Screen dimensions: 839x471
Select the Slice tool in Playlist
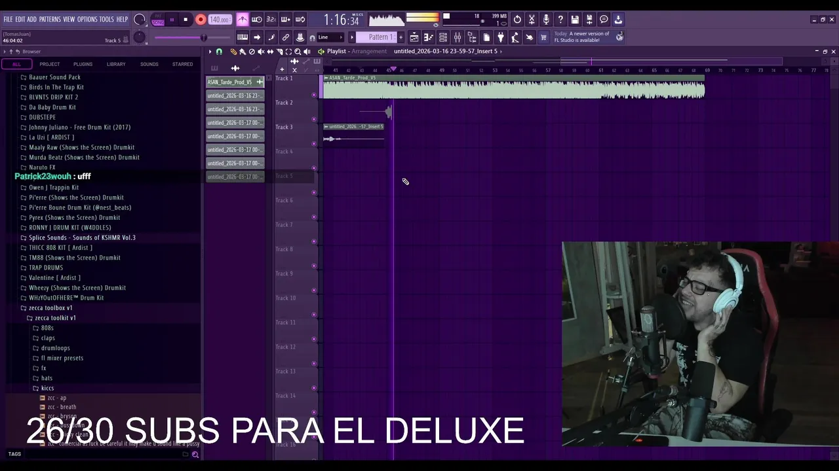[x=279, y=52]
